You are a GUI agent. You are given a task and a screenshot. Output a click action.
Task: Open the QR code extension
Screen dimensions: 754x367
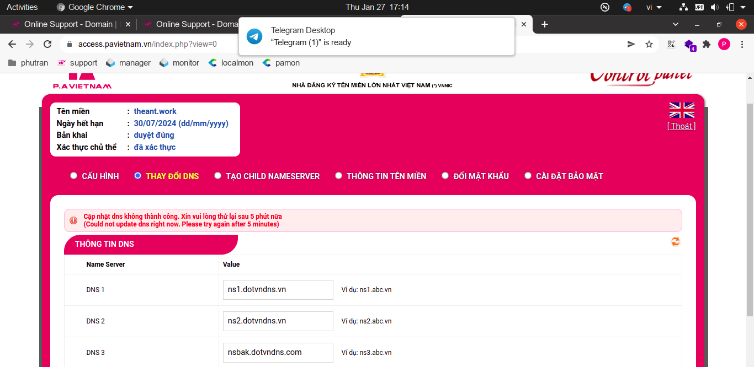click(x=671, y=44)
